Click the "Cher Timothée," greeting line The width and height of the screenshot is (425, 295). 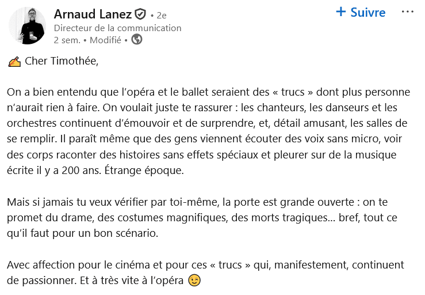(x=62, y=62)
